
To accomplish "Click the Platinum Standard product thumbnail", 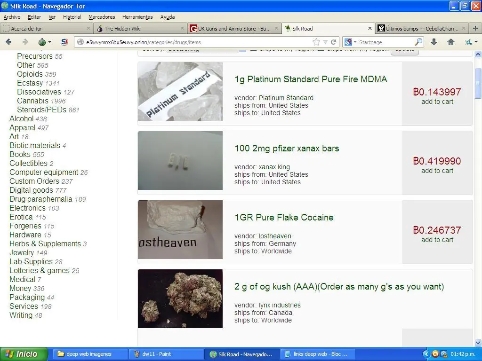I will [x=180, y=91].
